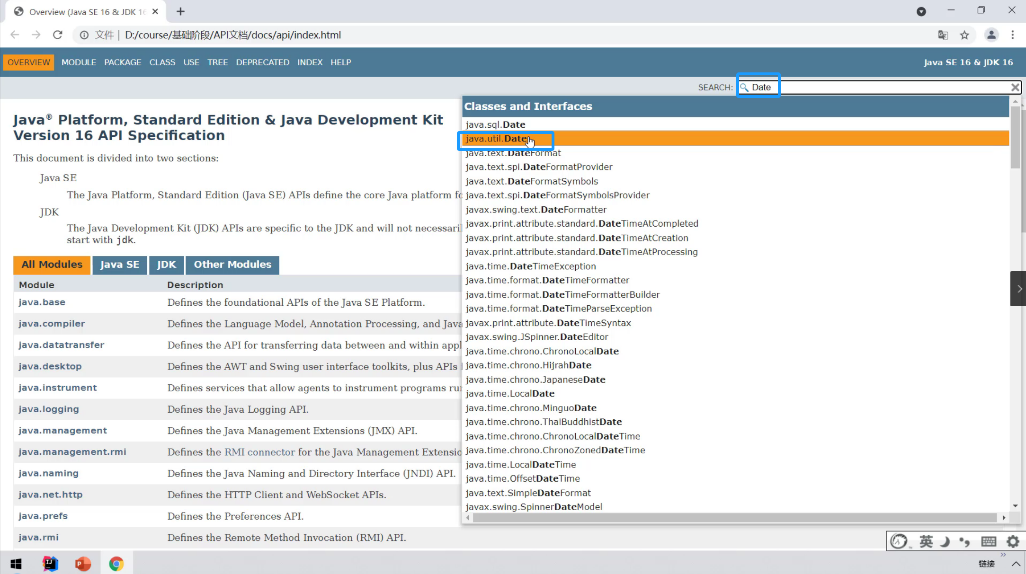Click the user profile avatar icon
The height and width of the screenshot is (574, 1026).
pyautogui.click(x=991, y=35)
